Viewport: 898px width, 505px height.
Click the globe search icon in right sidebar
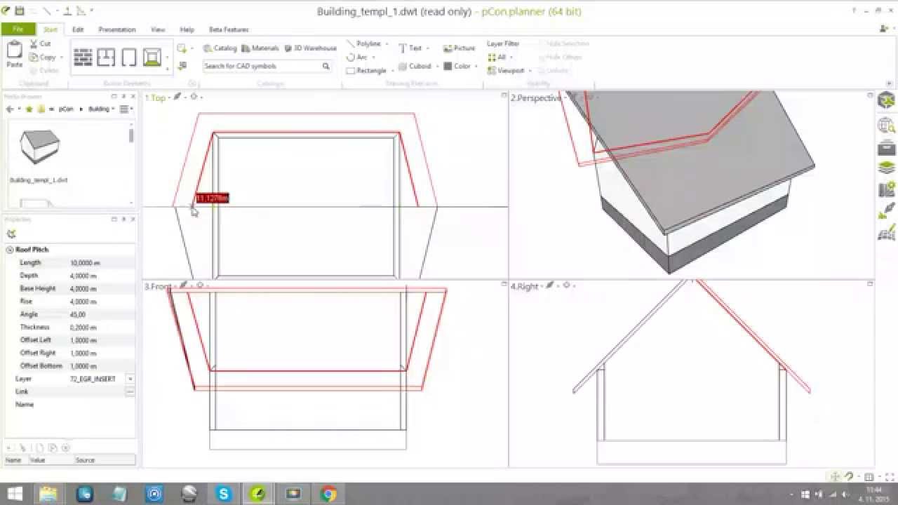887,126
